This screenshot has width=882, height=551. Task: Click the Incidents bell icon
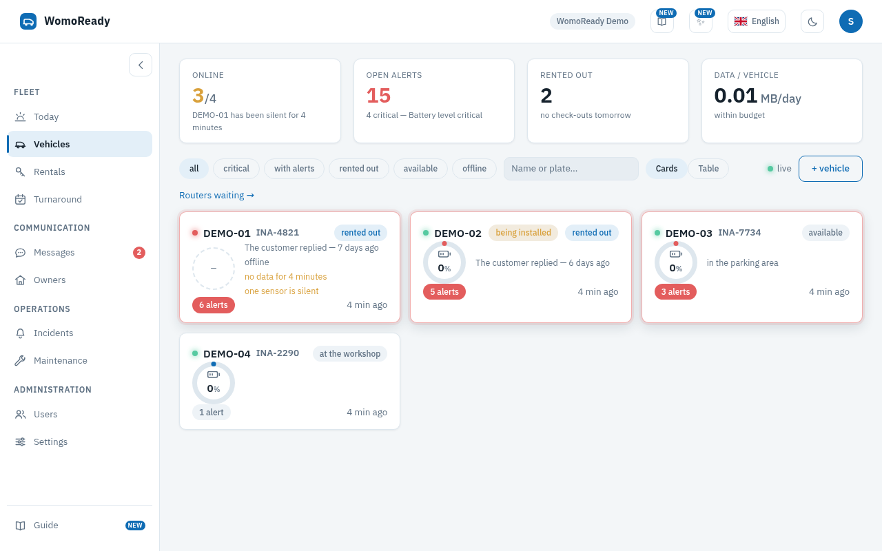[x=20, y=333]
